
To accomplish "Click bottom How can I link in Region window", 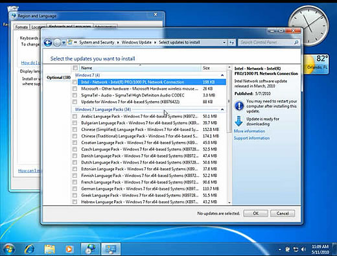I will pos(29,170).
